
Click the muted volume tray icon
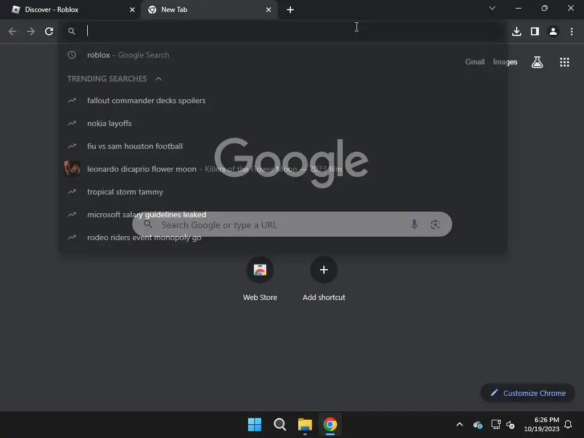coord(510,424)
